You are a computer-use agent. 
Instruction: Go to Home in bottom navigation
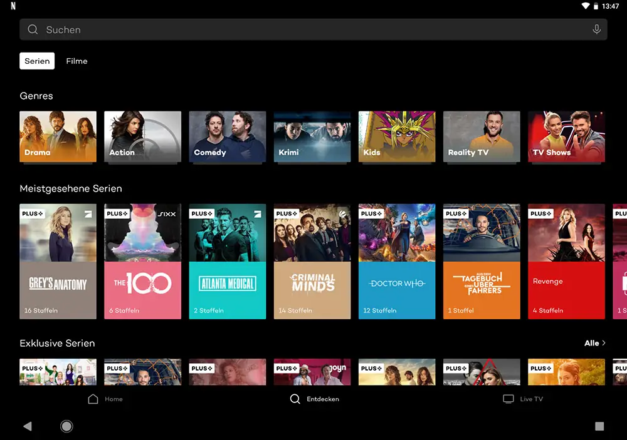click(105, 399)
